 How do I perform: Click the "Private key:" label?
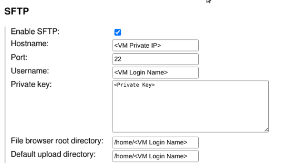click(x=32, y=84)
